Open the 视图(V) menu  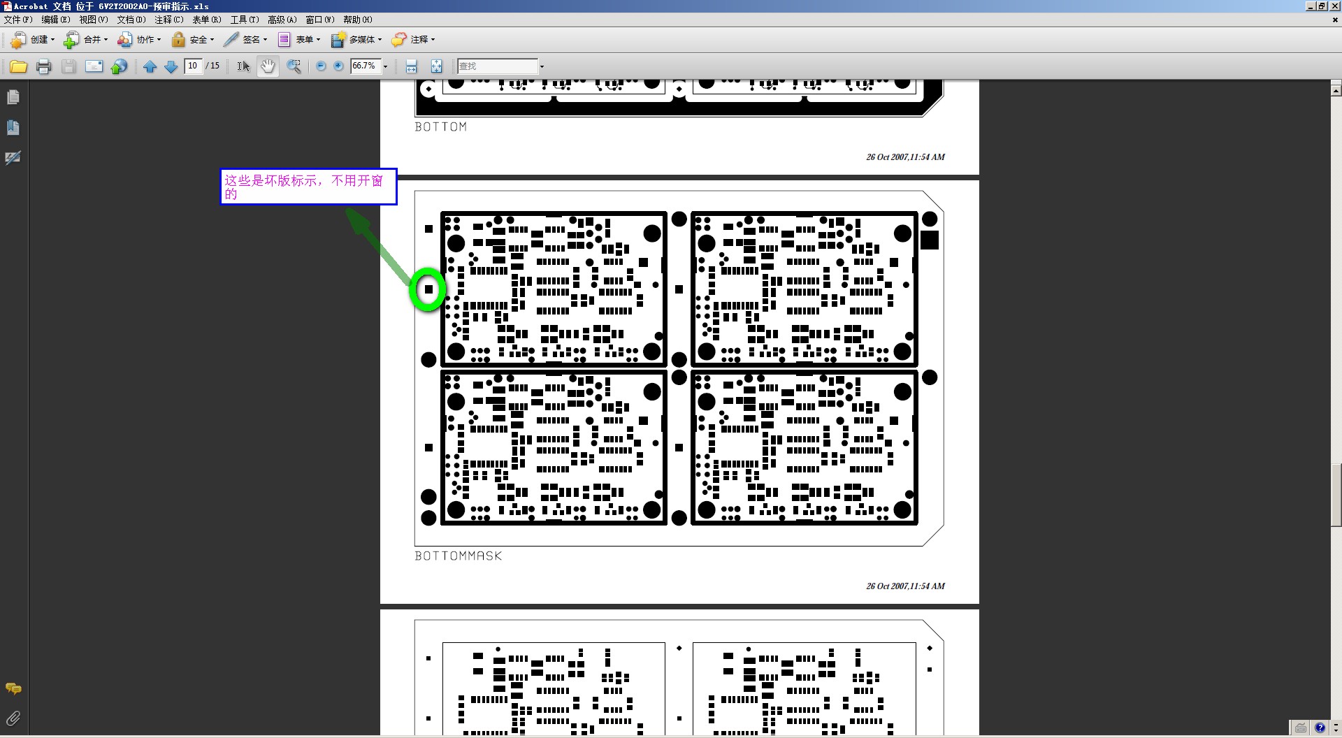94,20
